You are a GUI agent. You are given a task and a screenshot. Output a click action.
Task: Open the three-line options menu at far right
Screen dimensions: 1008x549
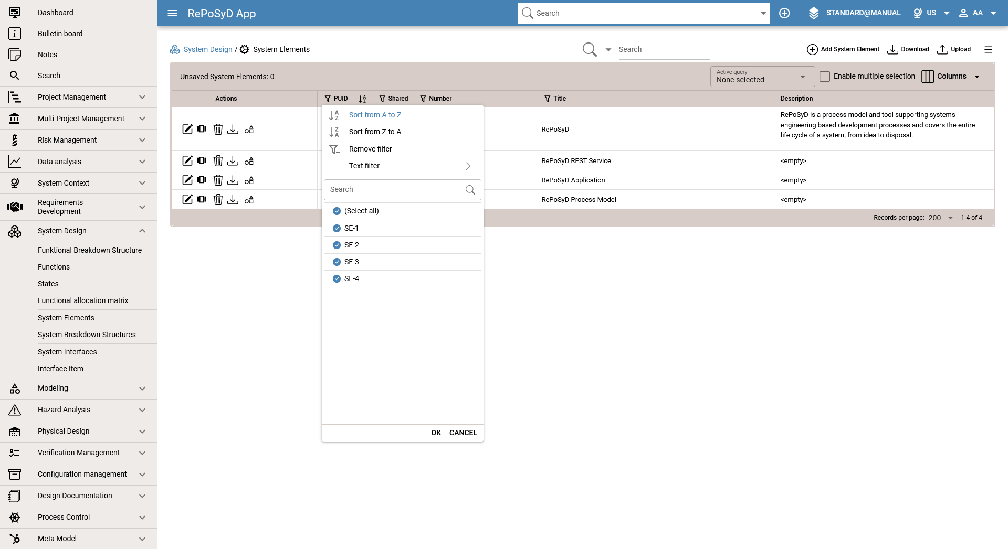[988, 49]
